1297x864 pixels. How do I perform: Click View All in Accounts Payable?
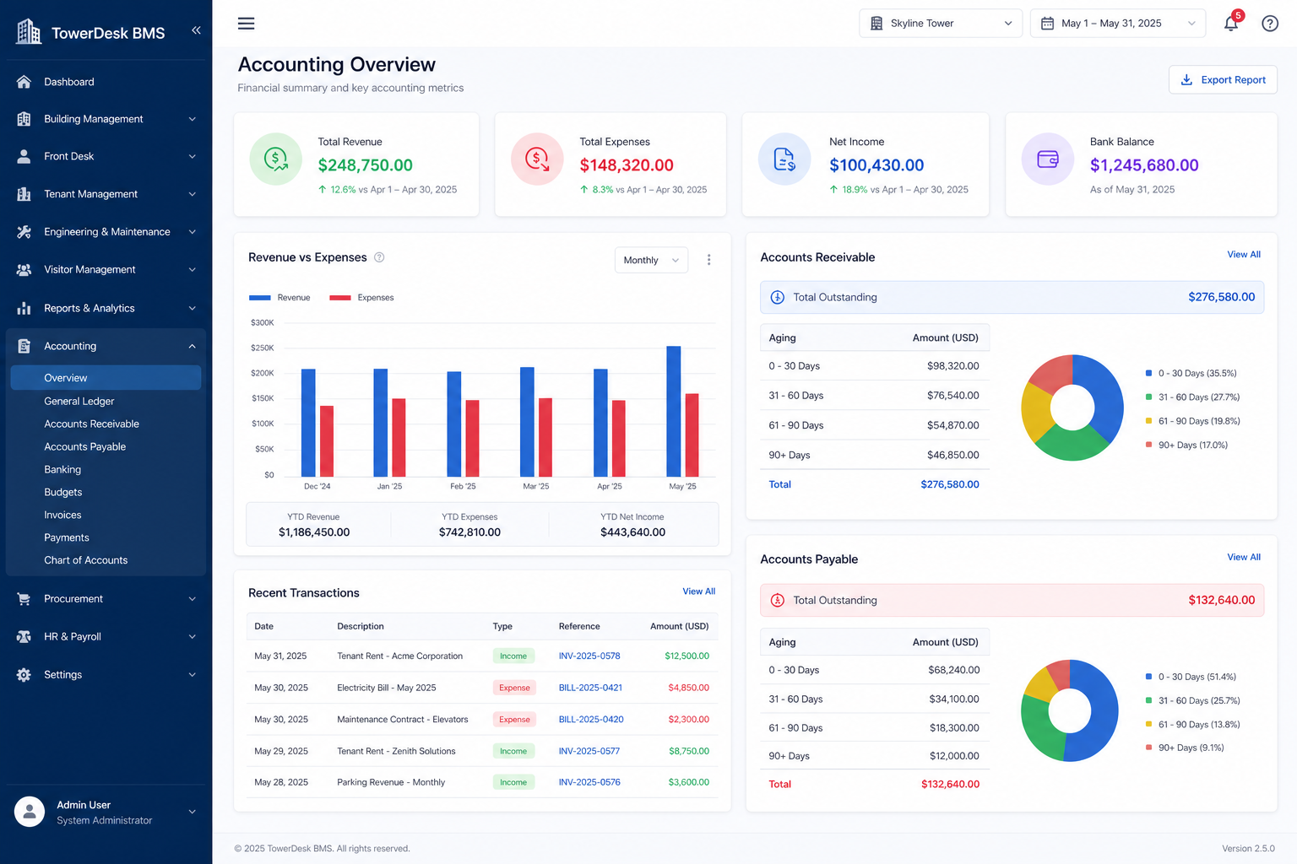[1244, 558]
